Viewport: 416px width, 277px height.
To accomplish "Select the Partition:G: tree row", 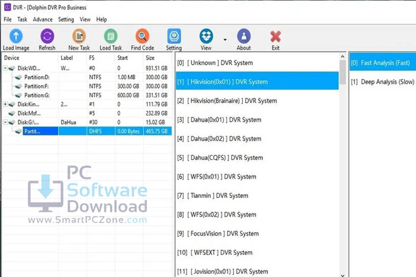I will [x=87, y=95].
